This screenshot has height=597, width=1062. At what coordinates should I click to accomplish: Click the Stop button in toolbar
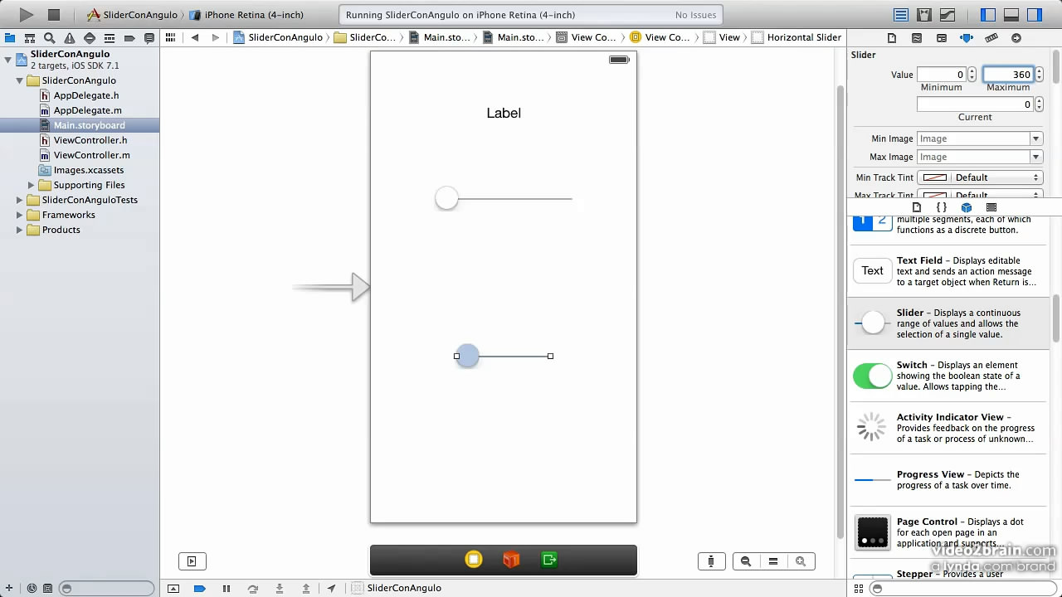(x=54, y=15)
